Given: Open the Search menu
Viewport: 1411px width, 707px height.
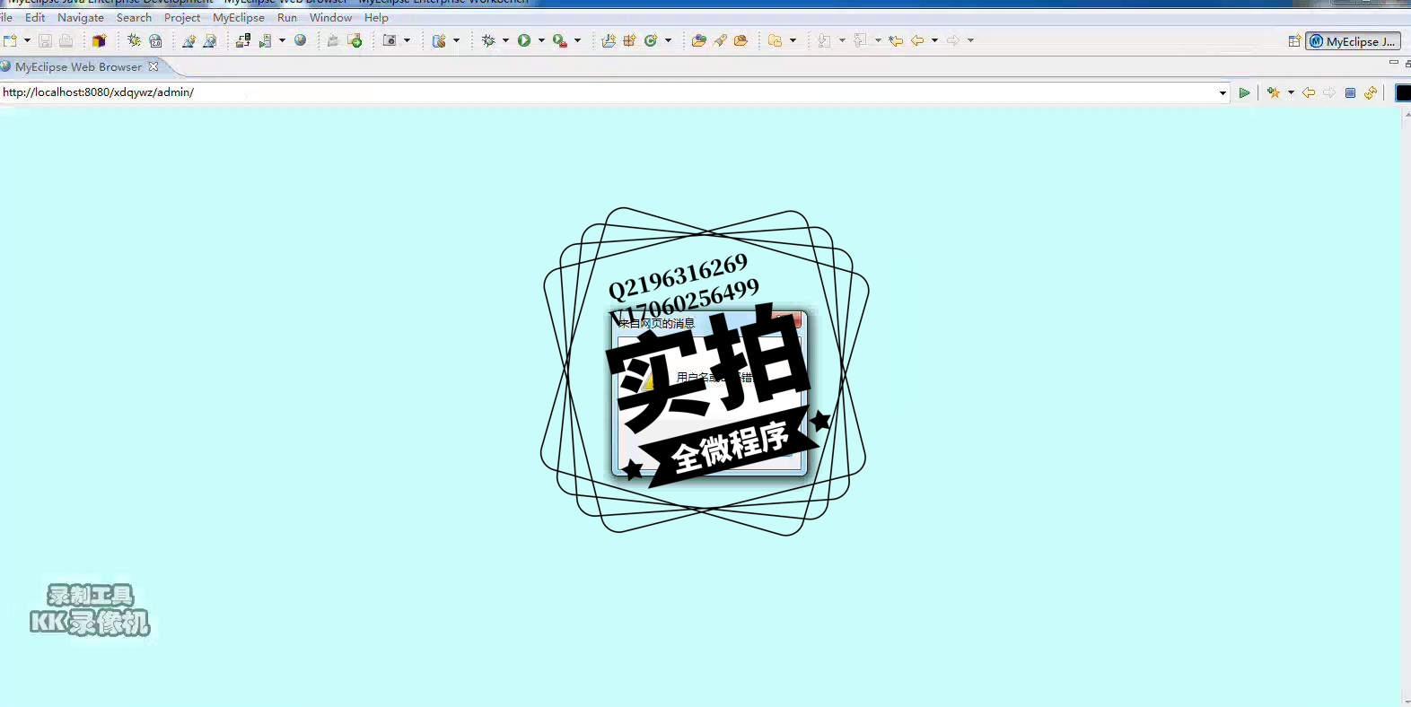Looking at the screenshot, I should [134, 17].
